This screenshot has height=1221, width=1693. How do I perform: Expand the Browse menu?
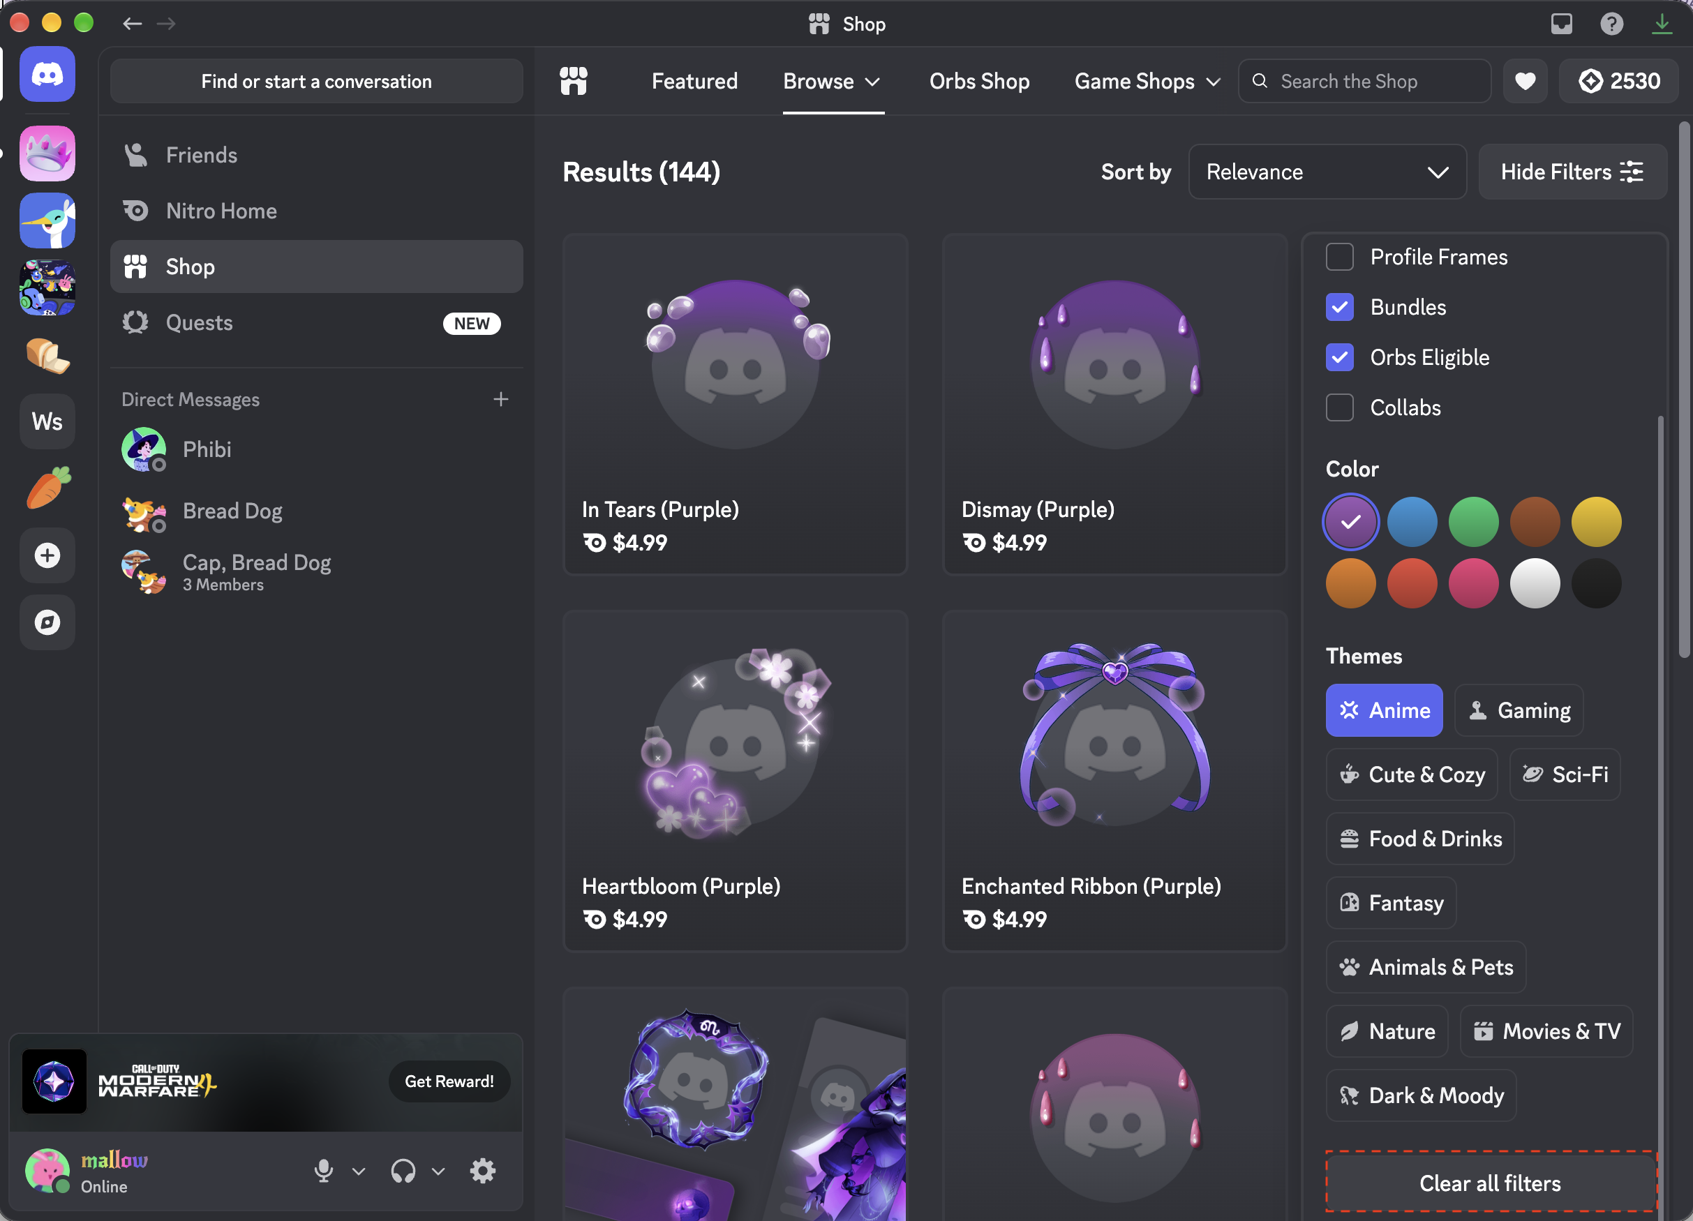(x=833, y=81)
